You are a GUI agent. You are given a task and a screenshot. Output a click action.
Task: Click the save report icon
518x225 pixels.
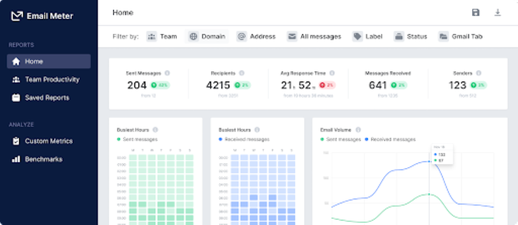click(x=475, y=13)
